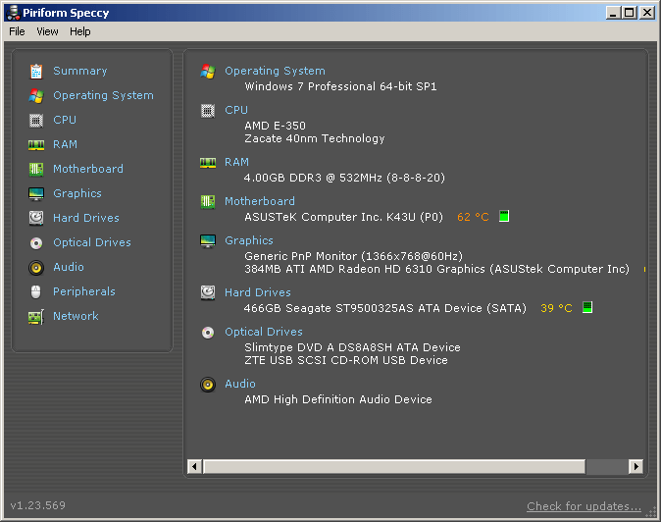Click the CPU heading link in the summary
Screen dimensions: 661x522
pos(236,111)
